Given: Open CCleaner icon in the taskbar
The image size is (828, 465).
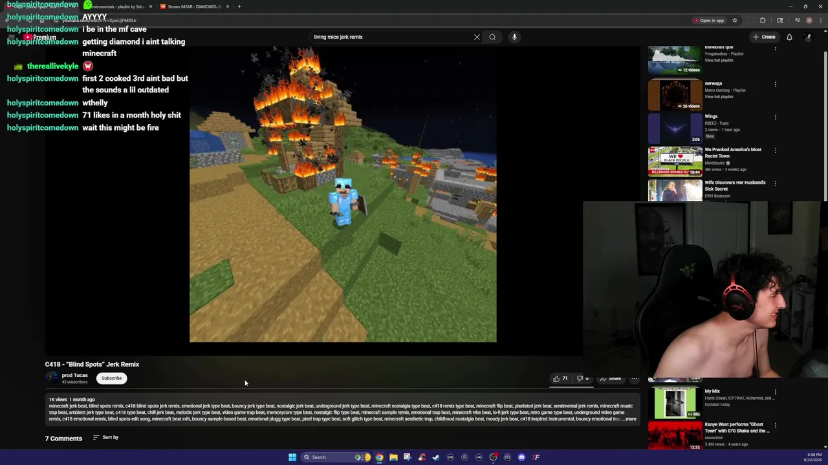Looking at the screenshot, I should [422, 457].
